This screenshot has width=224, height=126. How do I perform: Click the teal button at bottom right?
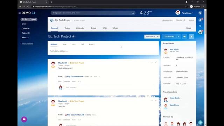[x=200, y=122]
